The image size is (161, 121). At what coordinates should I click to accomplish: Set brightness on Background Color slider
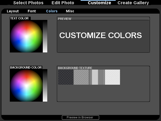45,85
